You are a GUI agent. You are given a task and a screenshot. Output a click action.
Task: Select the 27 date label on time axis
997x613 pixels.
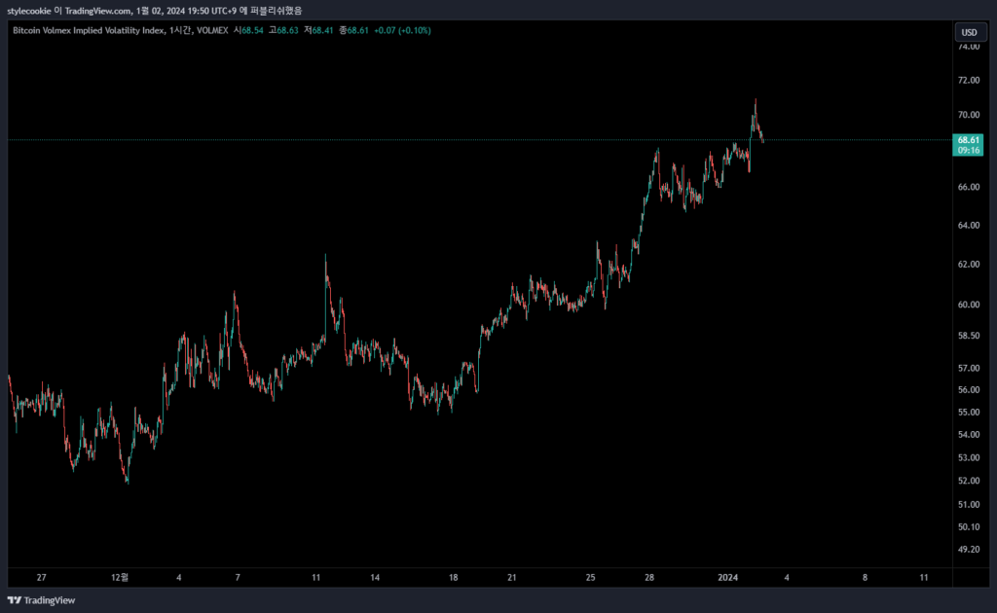pyautogui.click(x=41, y=577)
